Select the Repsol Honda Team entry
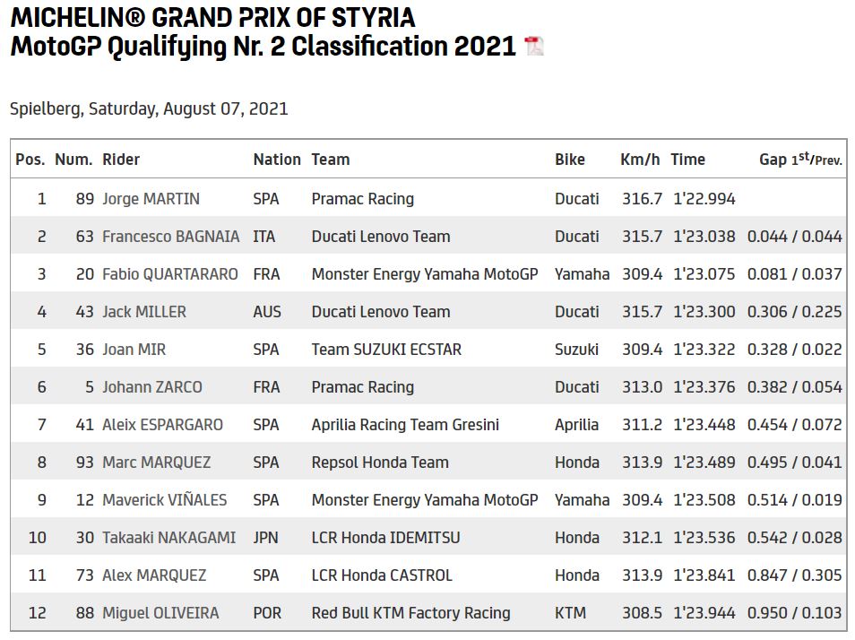 pos(380,463)
